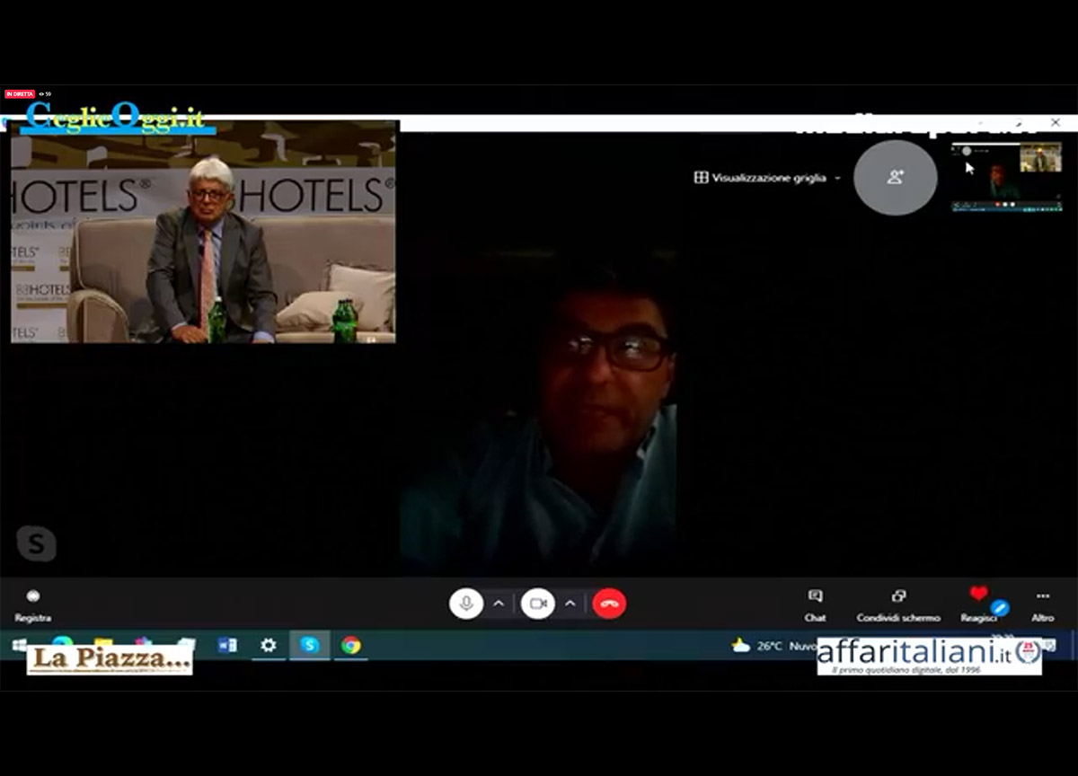Click the hotel speaker video tile
Screen dimensions: 1078x776
pyautogui.click(x=203, y=232)
